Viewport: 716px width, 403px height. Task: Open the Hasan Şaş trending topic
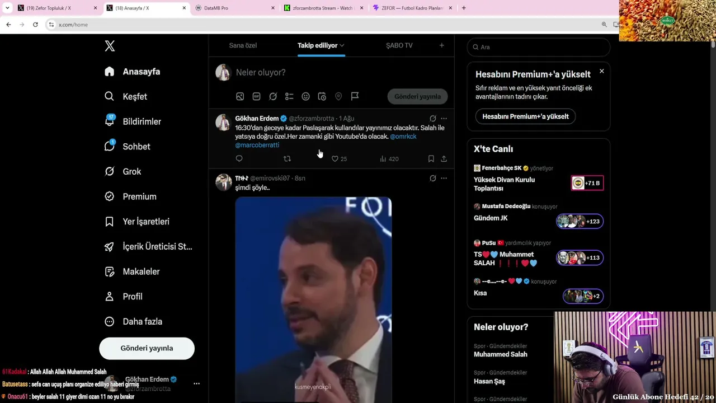click(489, 381)
